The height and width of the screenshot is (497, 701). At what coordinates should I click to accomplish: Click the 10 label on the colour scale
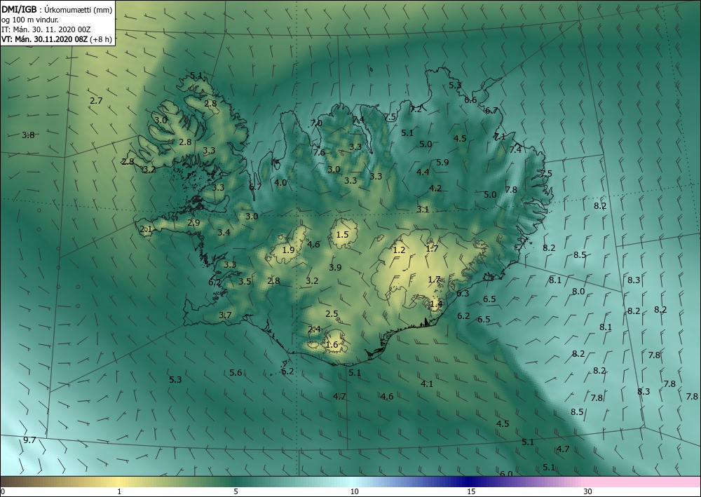click(355, 492)
